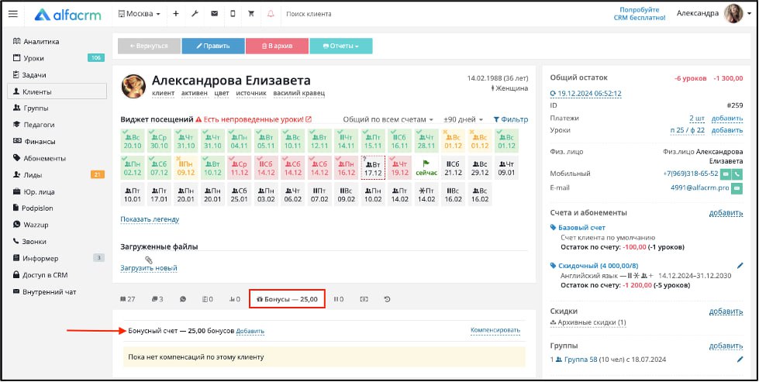Click the history tab icon after payments
Screen dimensions: 759x382
coord(387,299)
